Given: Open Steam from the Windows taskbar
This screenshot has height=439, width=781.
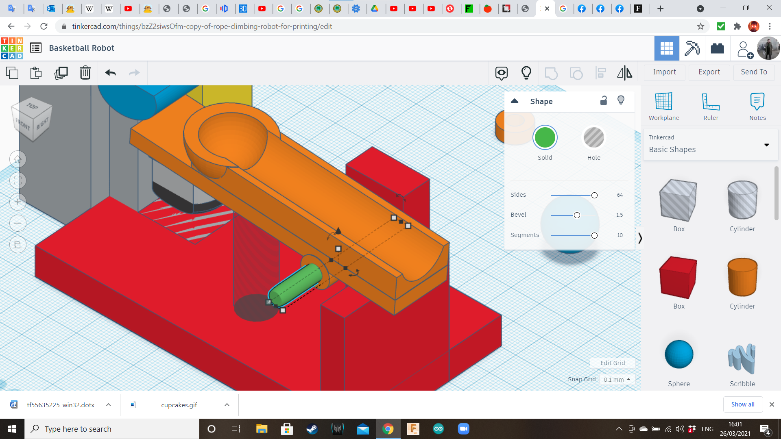Looking at the screenshot, I should click(x=312, y=429).
